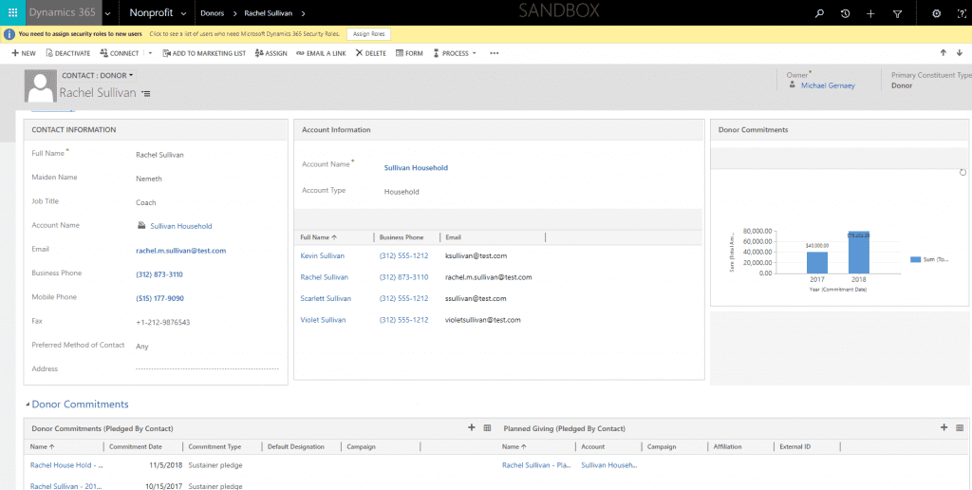
Task: Click Rachel Sullivan in the members list
Action: (x=325, y=277)
